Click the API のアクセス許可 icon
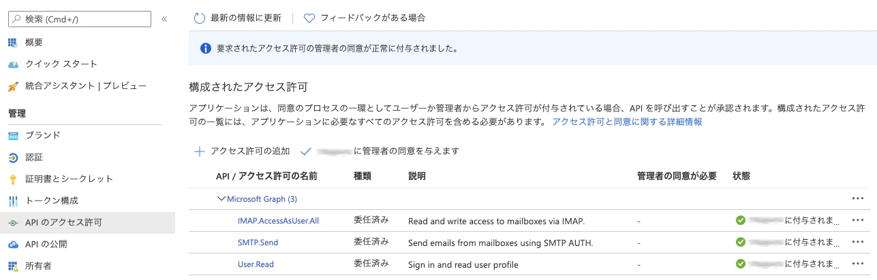 coord(13,223)
